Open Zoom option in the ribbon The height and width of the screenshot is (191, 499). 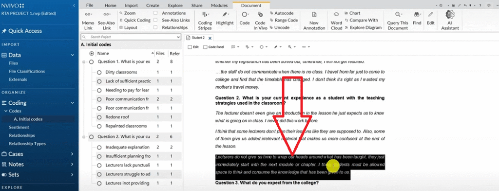pyautogui.click(x=127, y=13)
